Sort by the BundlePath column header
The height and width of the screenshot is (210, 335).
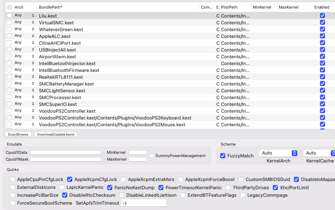click(x=50, y=7)
